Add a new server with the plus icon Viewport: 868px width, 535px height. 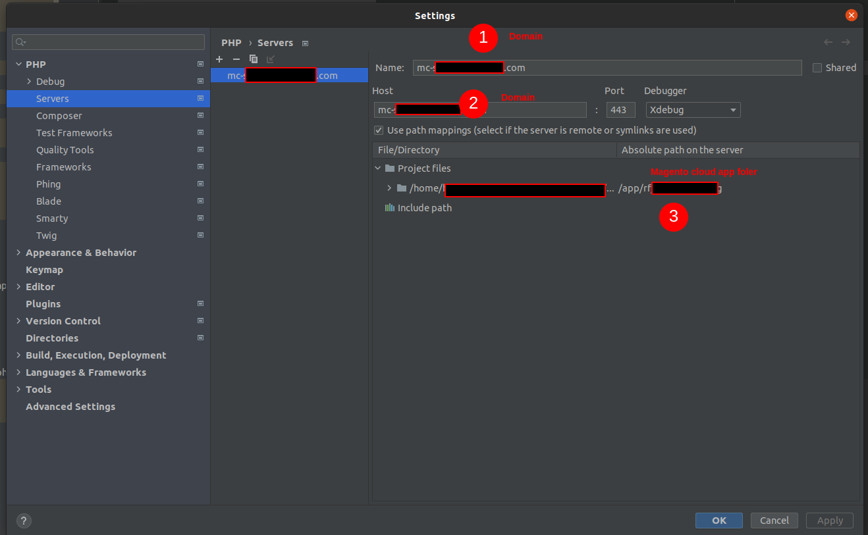tap(219, 59)
